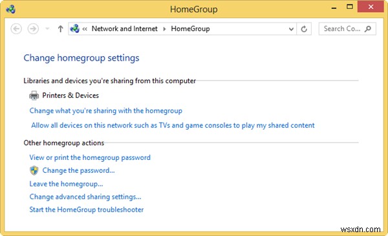The width and height of the screenshot is (388, 236).
Task: Maximize the HomeGroup window
Action: click(350, 7)
